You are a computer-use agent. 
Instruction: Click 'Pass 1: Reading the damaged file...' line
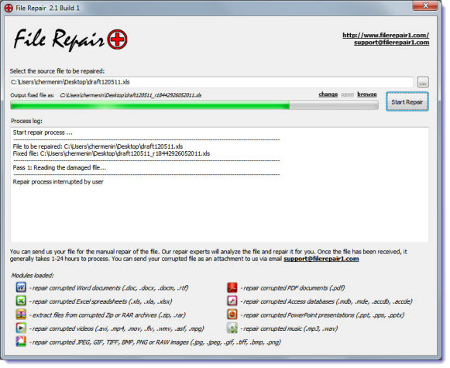(x=60, y=167)
